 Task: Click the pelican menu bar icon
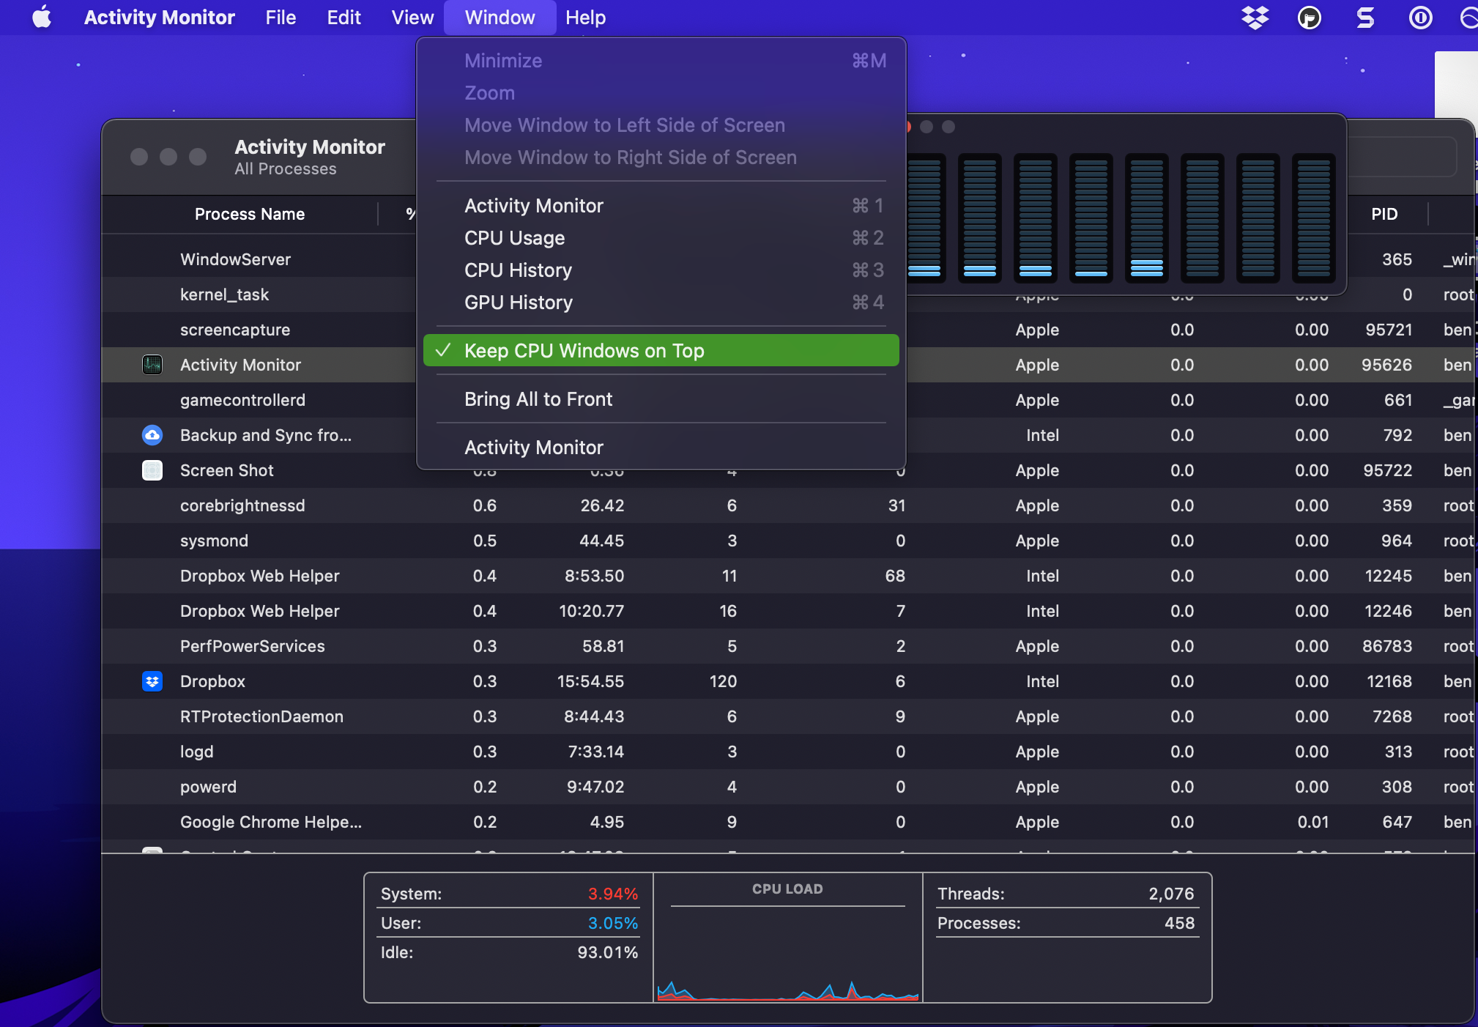click(x=1310, y=18)
